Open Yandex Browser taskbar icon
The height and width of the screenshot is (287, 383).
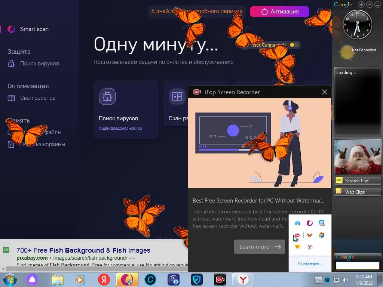click(x=243, y=280)
